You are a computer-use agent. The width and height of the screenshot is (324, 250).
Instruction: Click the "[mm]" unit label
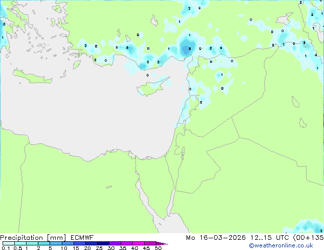pyautogui.click(x=56, y=238)
